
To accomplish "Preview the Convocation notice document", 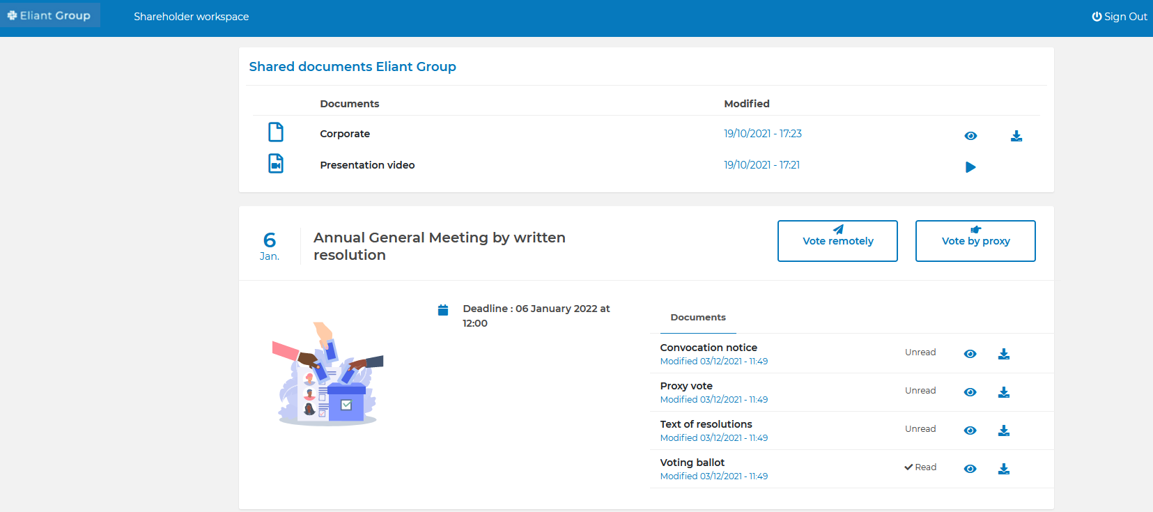I will pos(970,354).
